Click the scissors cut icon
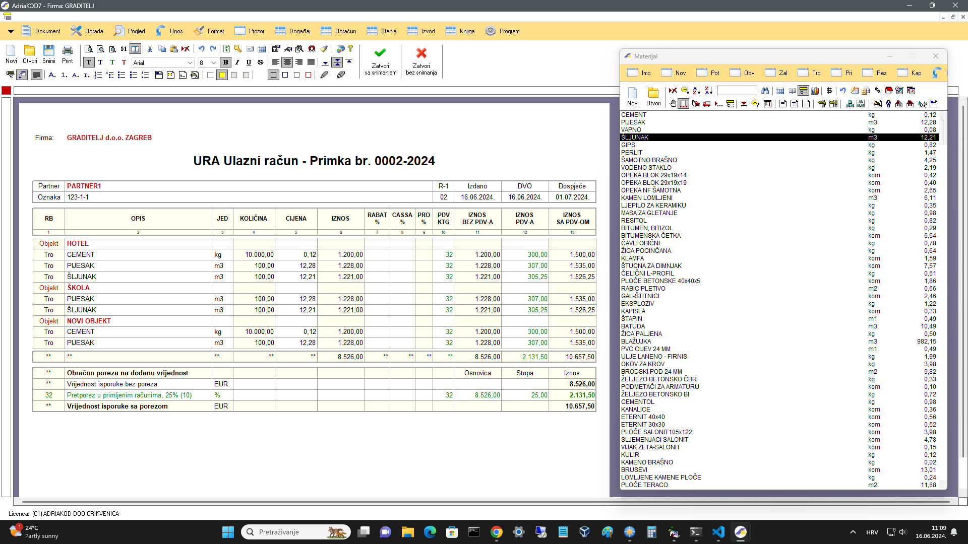 [x=150, y=49]
